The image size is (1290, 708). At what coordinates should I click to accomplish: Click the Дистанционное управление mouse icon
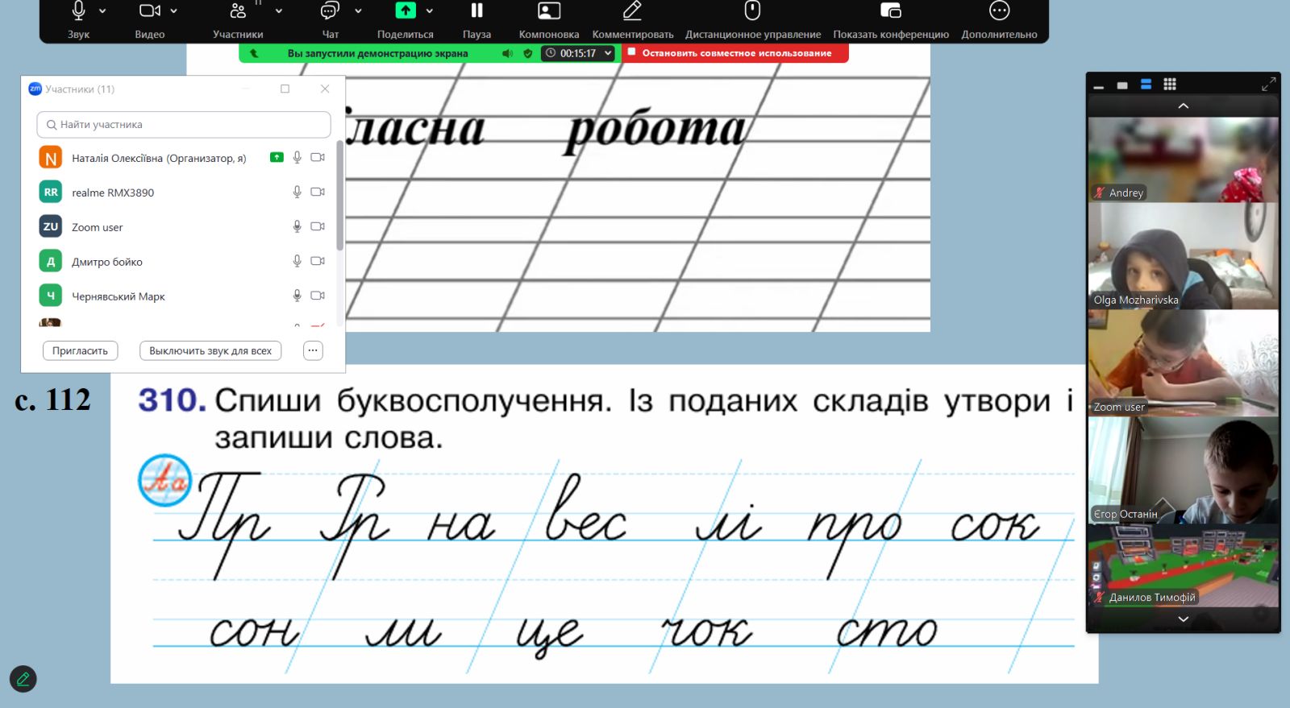(x=752, y=11)
